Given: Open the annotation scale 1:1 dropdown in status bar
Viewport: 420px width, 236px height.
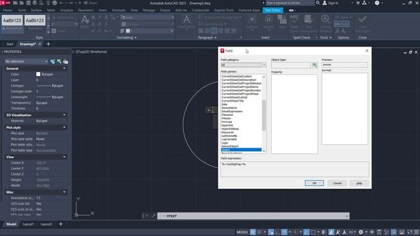Looking at the screenshot, I should coord(352,232).
